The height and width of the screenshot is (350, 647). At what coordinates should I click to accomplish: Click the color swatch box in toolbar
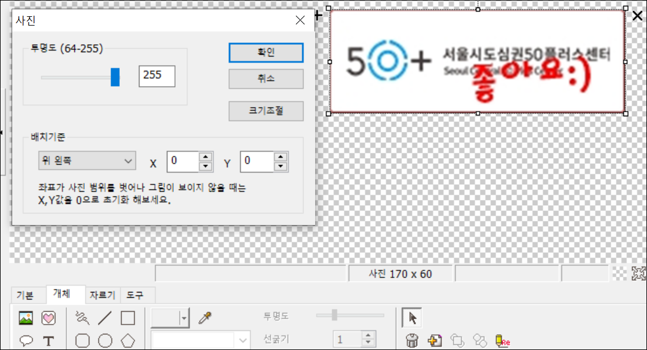click(x=166, y=318)
